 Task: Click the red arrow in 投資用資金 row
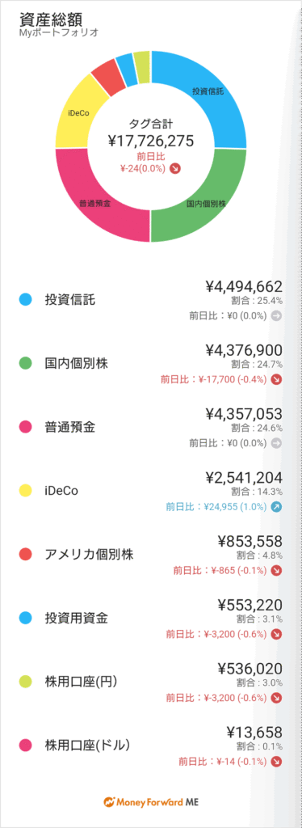coord(276,634)
